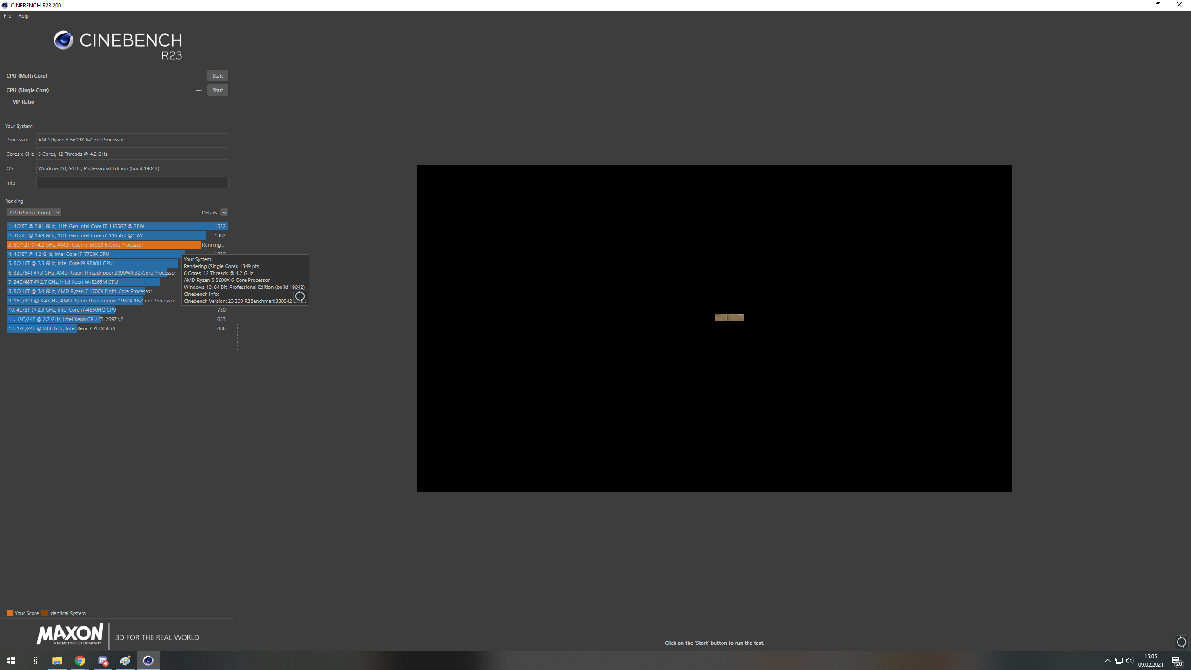Open File Explorer from the taskbar

[x=57, y=661]
